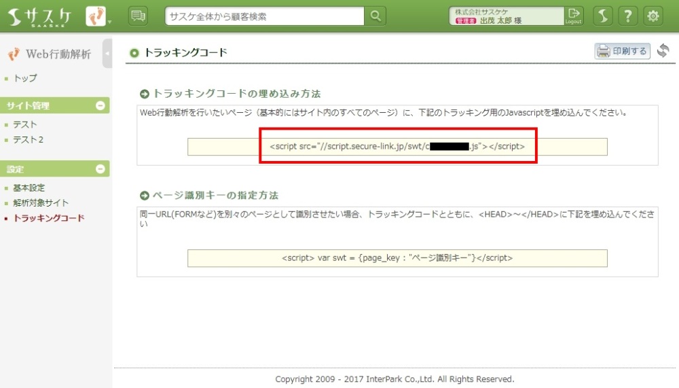679x388 pixels.
Task: Open the chat messages icon
Action: 138,16
